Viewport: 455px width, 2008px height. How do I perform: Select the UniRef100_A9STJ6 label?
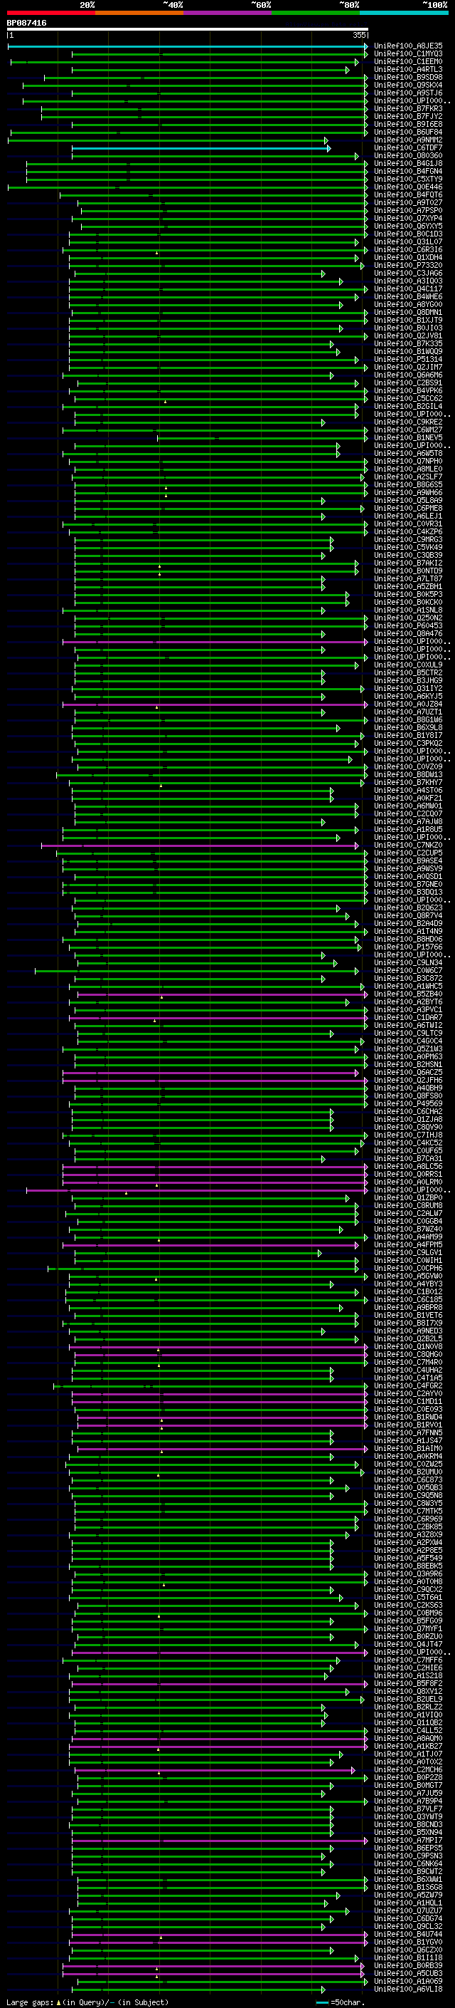pyautogui.click(x=408, y=93)
